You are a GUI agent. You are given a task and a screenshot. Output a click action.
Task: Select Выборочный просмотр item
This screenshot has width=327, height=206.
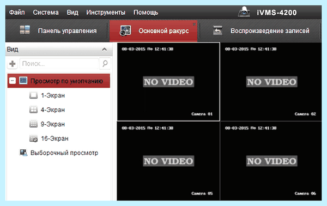pos(64,153)
